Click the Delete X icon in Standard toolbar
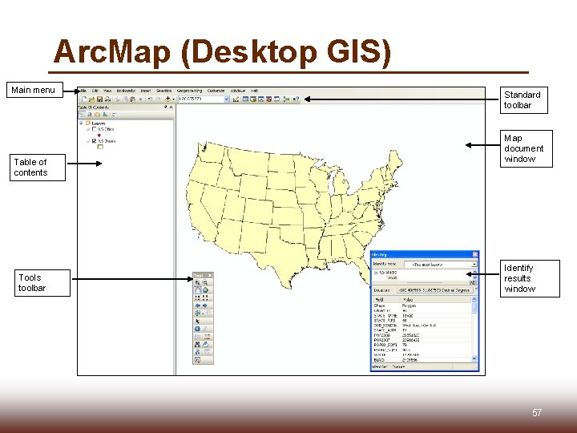Image resolution: width=577 pixels, height=433 pixels. [140, 99]
